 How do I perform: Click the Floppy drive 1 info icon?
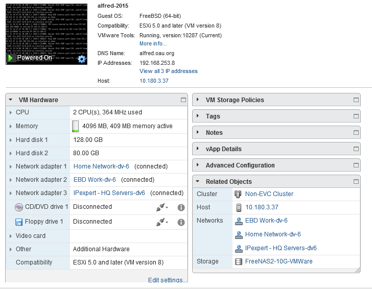click(x=181, y=222)
